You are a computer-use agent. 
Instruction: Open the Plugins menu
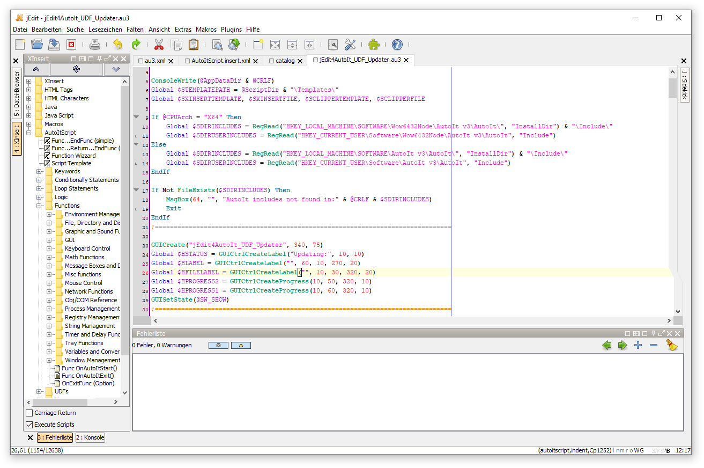click(231, 30)
